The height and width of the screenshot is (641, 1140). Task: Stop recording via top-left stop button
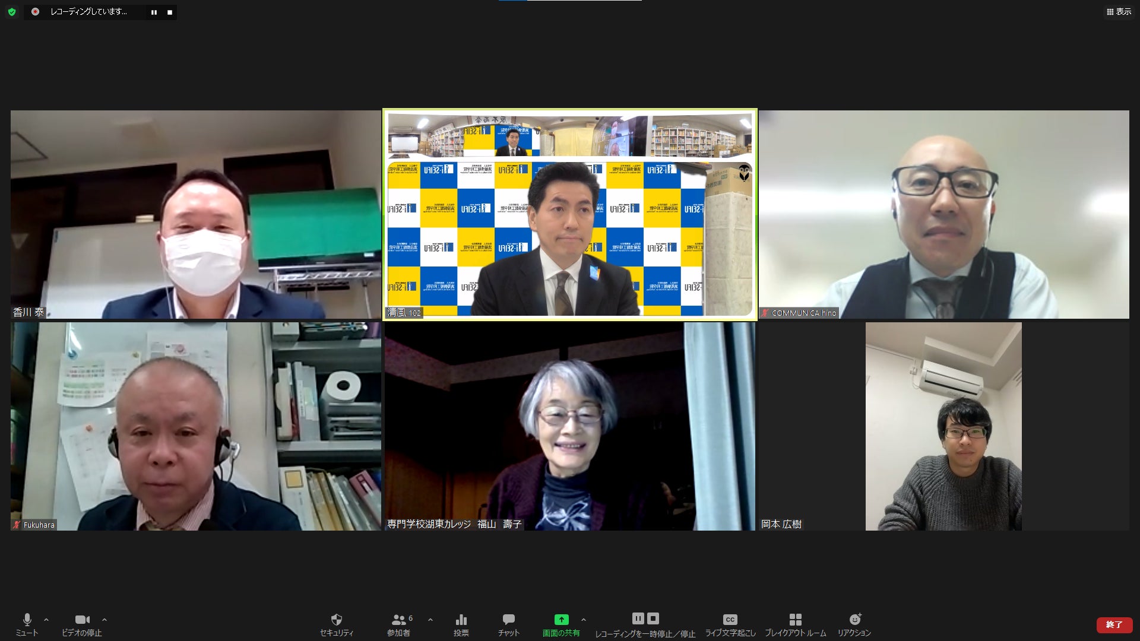point(170,12)
